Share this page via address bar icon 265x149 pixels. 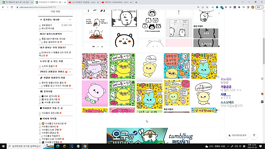[203, 7]
